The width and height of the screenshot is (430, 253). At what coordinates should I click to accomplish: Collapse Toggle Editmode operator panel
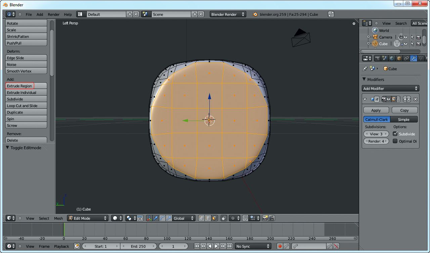7,148
